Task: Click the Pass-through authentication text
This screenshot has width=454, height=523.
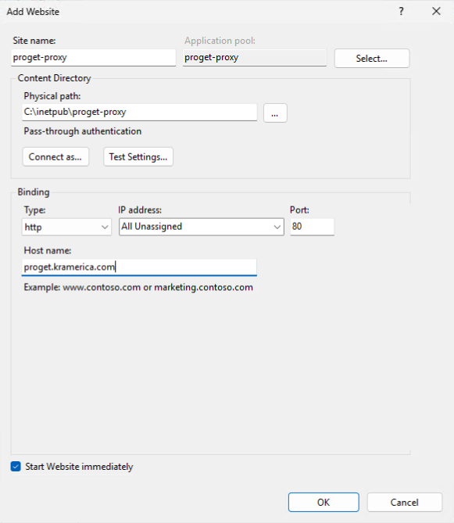Action: tap(83, 131)
